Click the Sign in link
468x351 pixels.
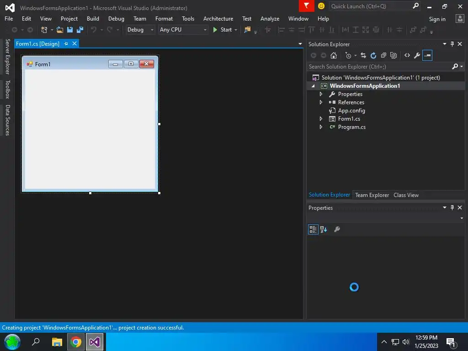click(437, 19)
